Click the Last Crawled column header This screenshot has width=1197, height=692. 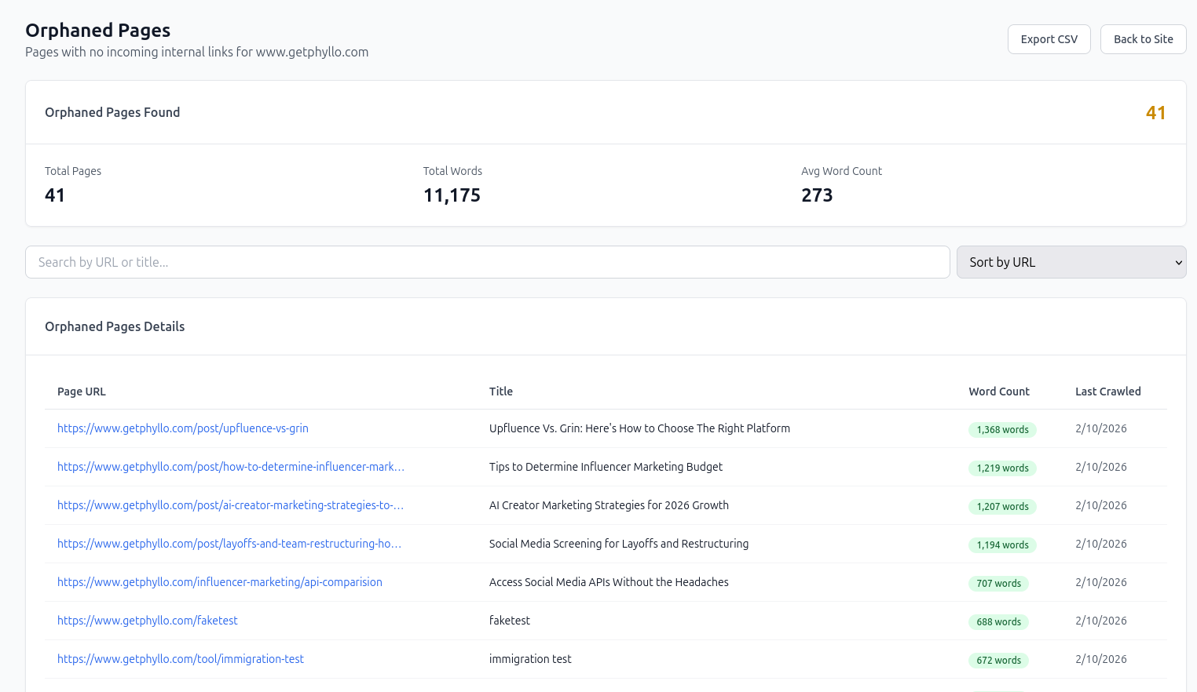[x=1108, y=392]
